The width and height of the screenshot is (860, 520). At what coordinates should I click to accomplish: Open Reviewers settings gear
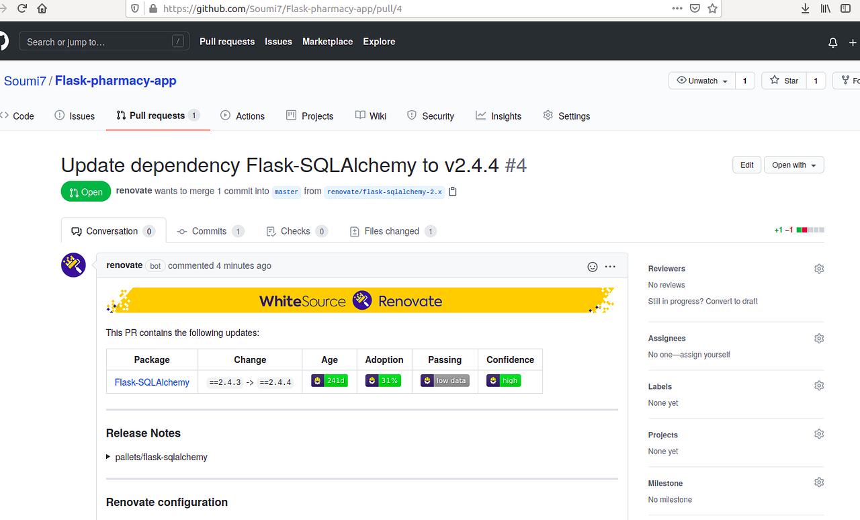pos(818,268)
